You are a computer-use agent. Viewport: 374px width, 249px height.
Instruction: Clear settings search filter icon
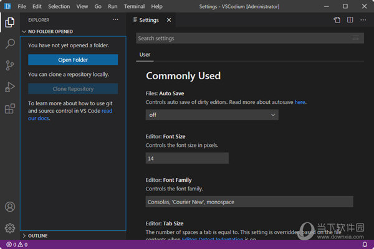[356, 38]
